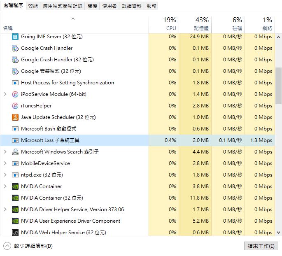Select the Google 安裝程式 process icon
282x256 pixels.
(15, 71)
